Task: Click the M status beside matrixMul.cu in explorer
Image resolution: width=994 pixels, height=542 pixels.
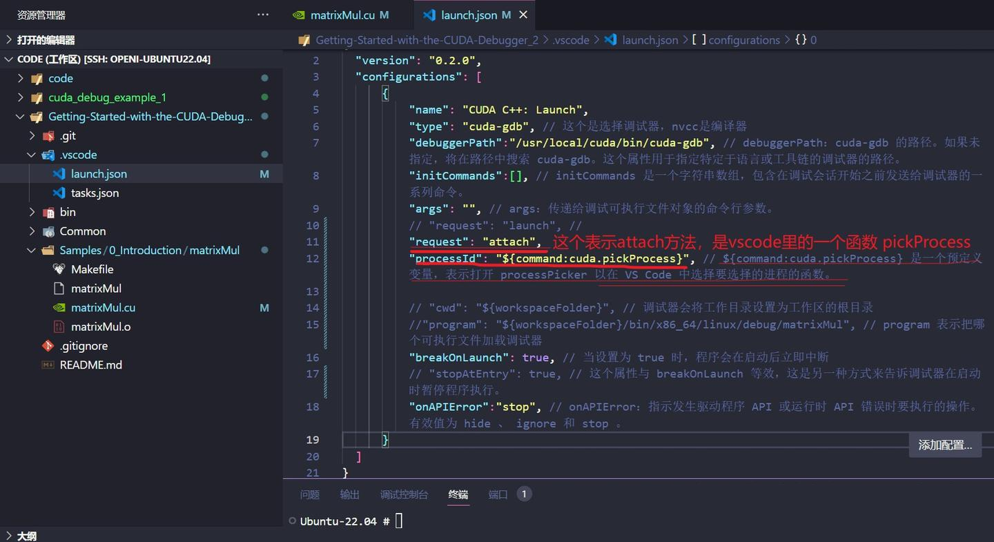Action: tap(264, 308)
